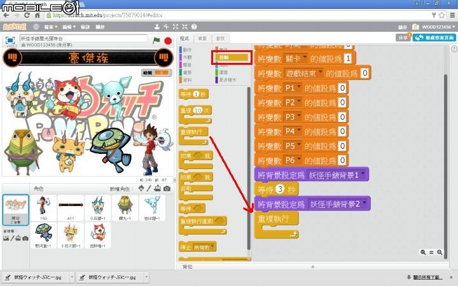The image size is (458, 286).
Task: Click the red stop button above the stage
Action: click(x=168, y=41)
